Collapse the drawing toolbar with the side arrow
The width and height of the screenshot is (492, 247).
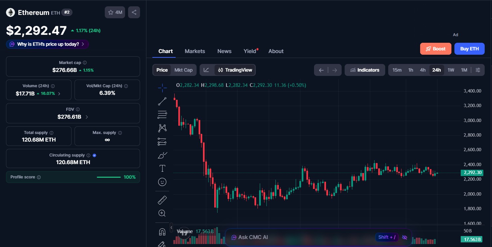click(171, 227)
